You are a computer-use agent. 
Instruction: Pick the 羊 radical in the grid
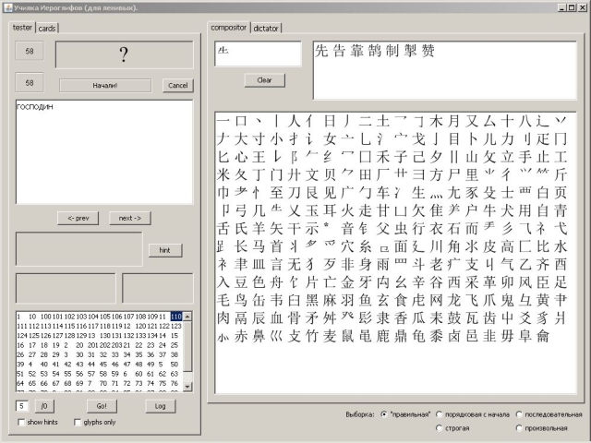coord(259,228)
